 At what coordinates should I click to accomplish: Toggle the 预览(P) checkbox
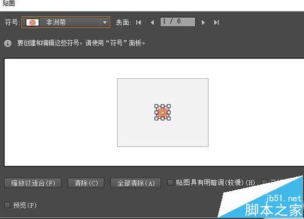[7, 205]
